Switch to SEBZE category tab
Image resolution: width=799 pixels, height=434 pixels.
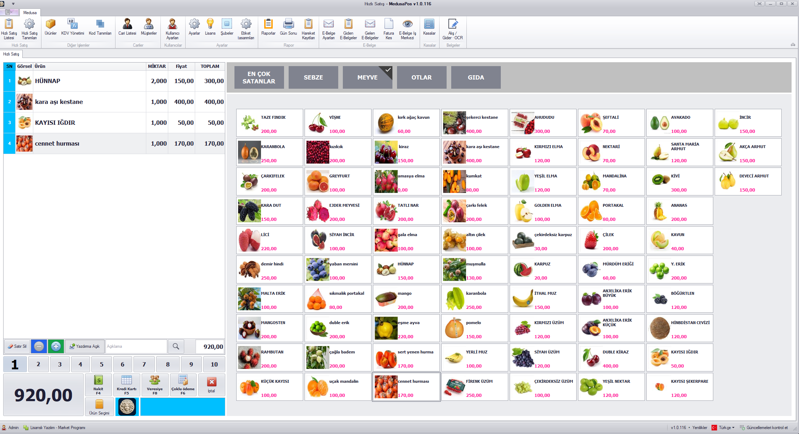point(313,77)
